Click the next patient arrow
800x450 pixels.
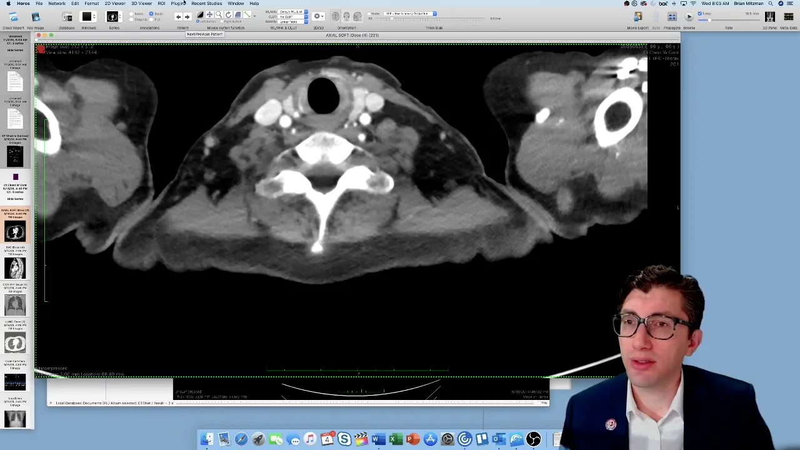187,17
